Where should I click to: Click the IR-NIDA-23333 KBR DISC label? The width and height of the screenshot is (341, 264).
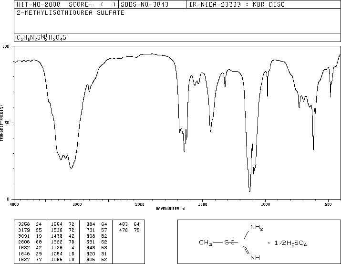tap(237, 4)
